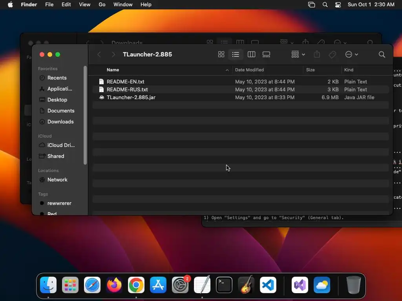Switch Finder to icon view
This screenshot has height=301, width=402.
click(221, 54)
